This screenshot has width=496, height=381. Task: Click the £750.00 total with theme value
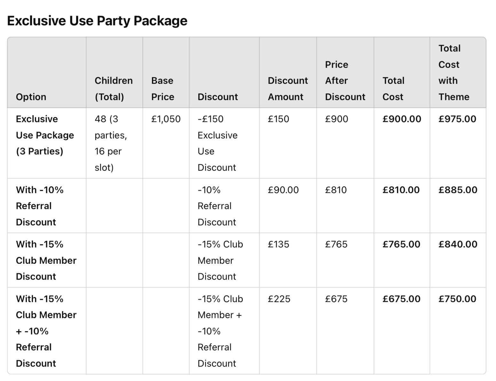[x=457, y=299]
